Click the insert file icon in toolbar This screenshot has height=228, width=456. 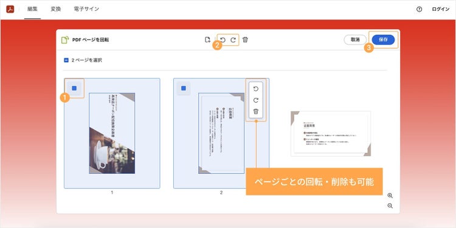[207, 40]
